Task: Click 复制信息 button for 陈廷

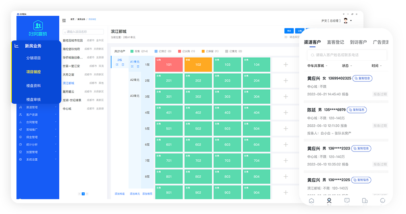Action: (x=357, y=110)
